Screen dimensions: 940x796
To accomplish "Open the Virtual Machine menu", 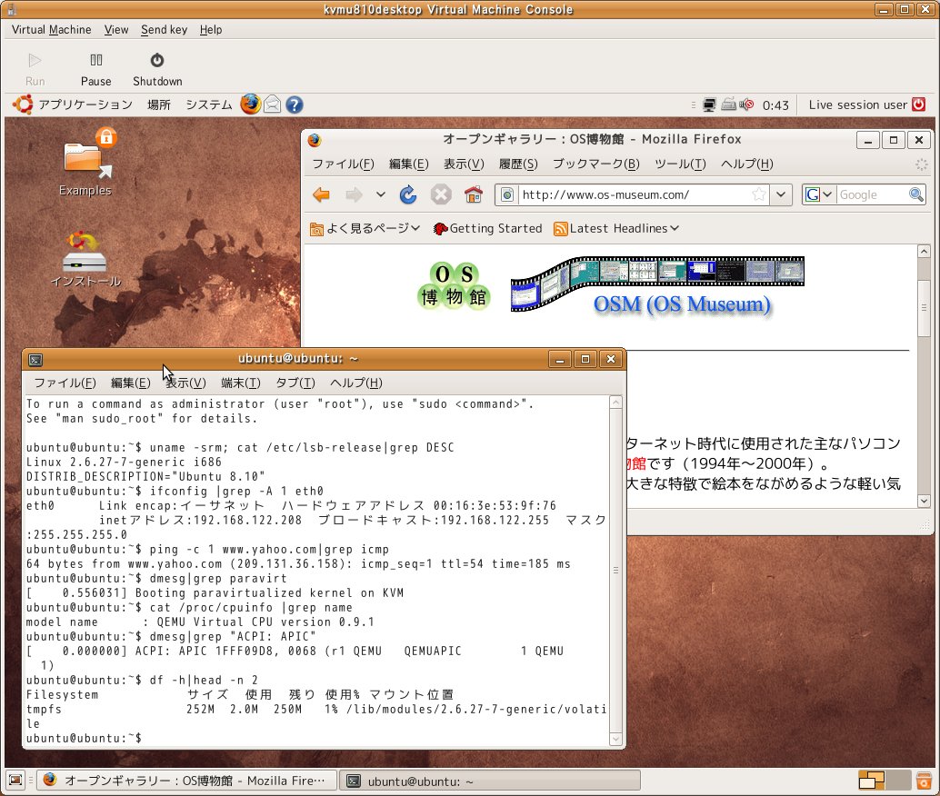I will [x=52, y=29].
